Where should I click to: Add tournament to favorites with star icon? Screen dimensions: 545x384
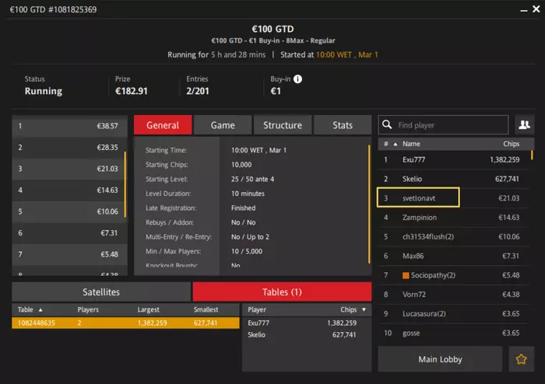click(521, 359)
